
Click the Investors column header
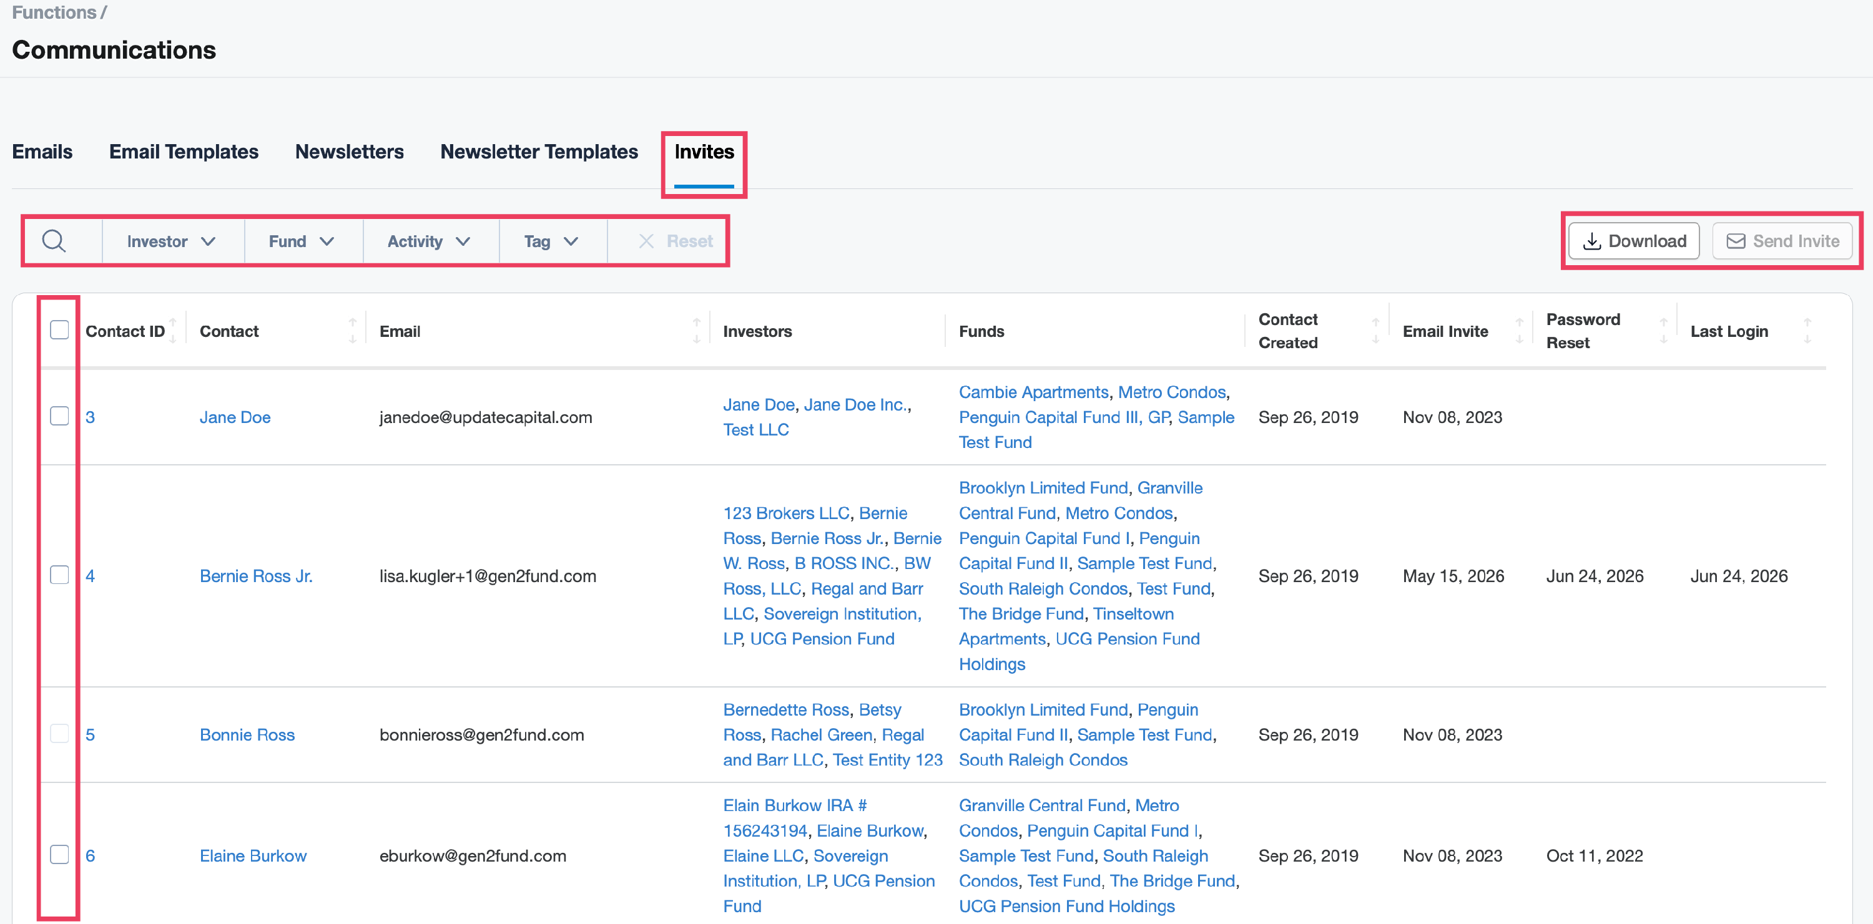click(757, 331)
